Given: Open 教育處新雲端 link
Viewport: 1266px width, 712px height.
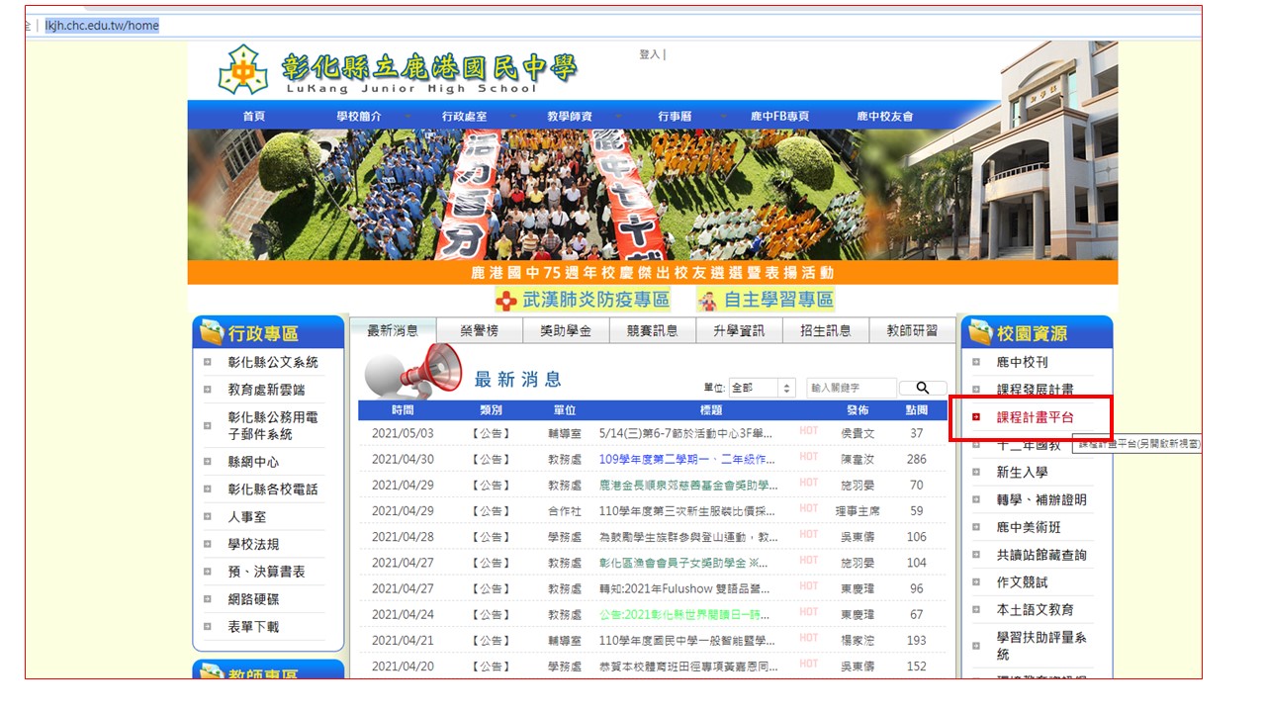Looking at the screenshot, I should 266,390.
